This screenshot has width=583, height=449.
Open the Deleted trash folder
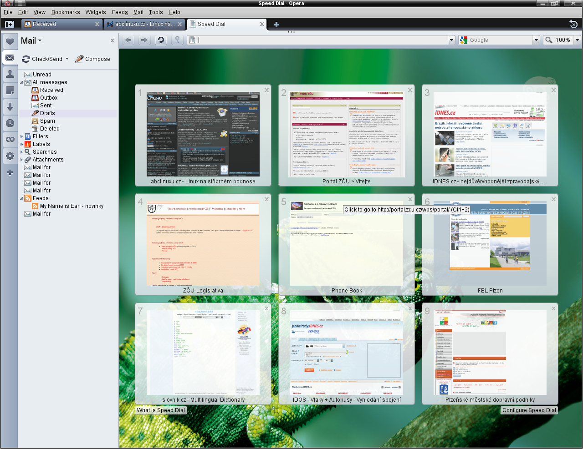(x=50, y=129)
